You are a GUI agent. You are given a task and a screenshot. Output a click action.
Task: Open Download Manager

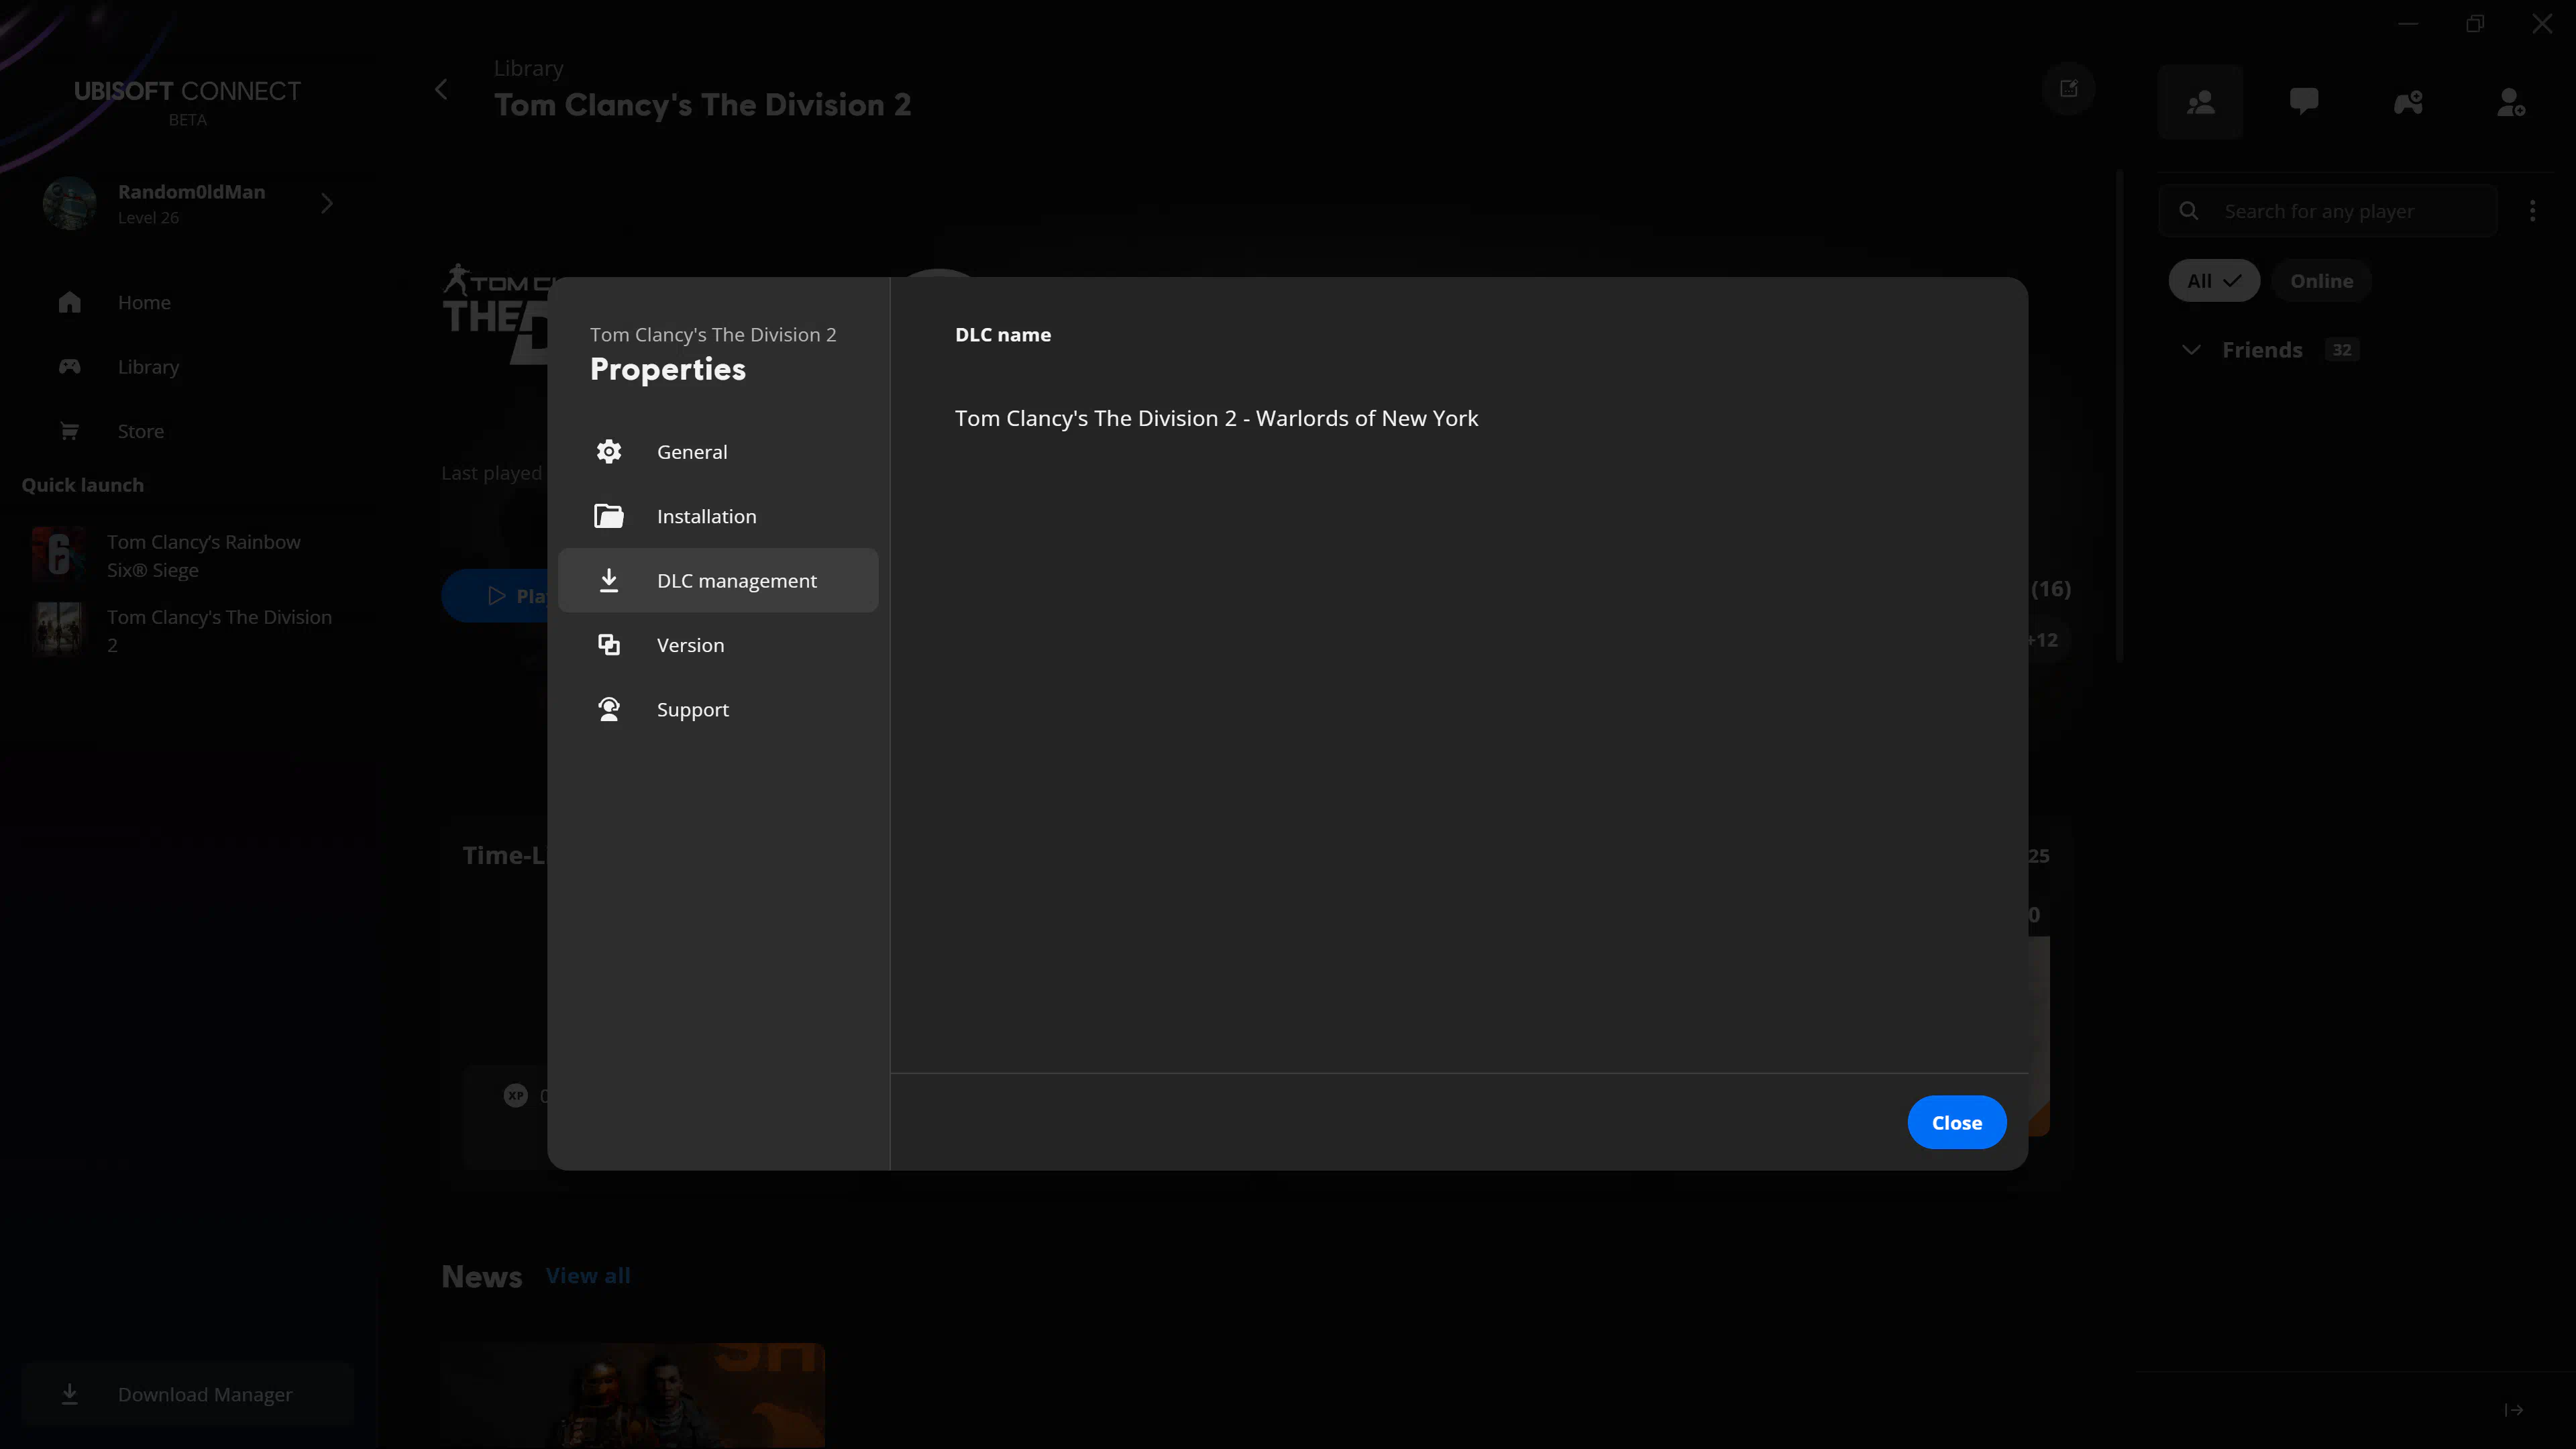click(x=188, y=1394)
